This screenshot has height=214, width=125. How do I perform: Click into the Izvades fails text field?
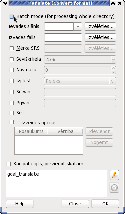(x=63, y=37)
